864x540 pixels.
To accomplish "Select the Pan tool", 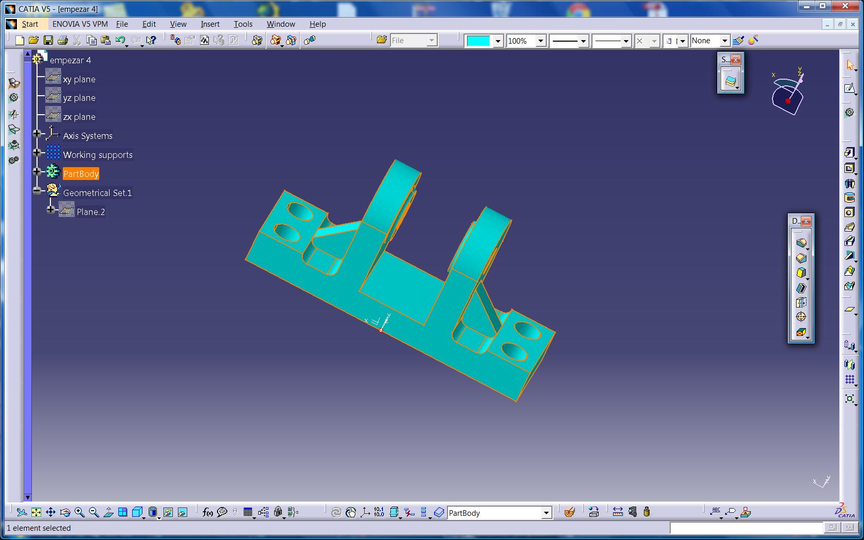I will (50, 512).
